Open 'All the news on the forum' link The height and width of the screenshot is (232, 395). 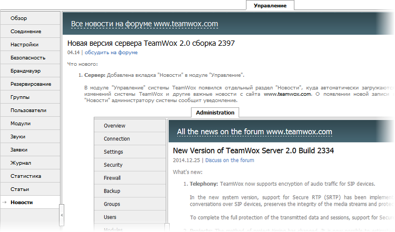click(x=254, y=132)
